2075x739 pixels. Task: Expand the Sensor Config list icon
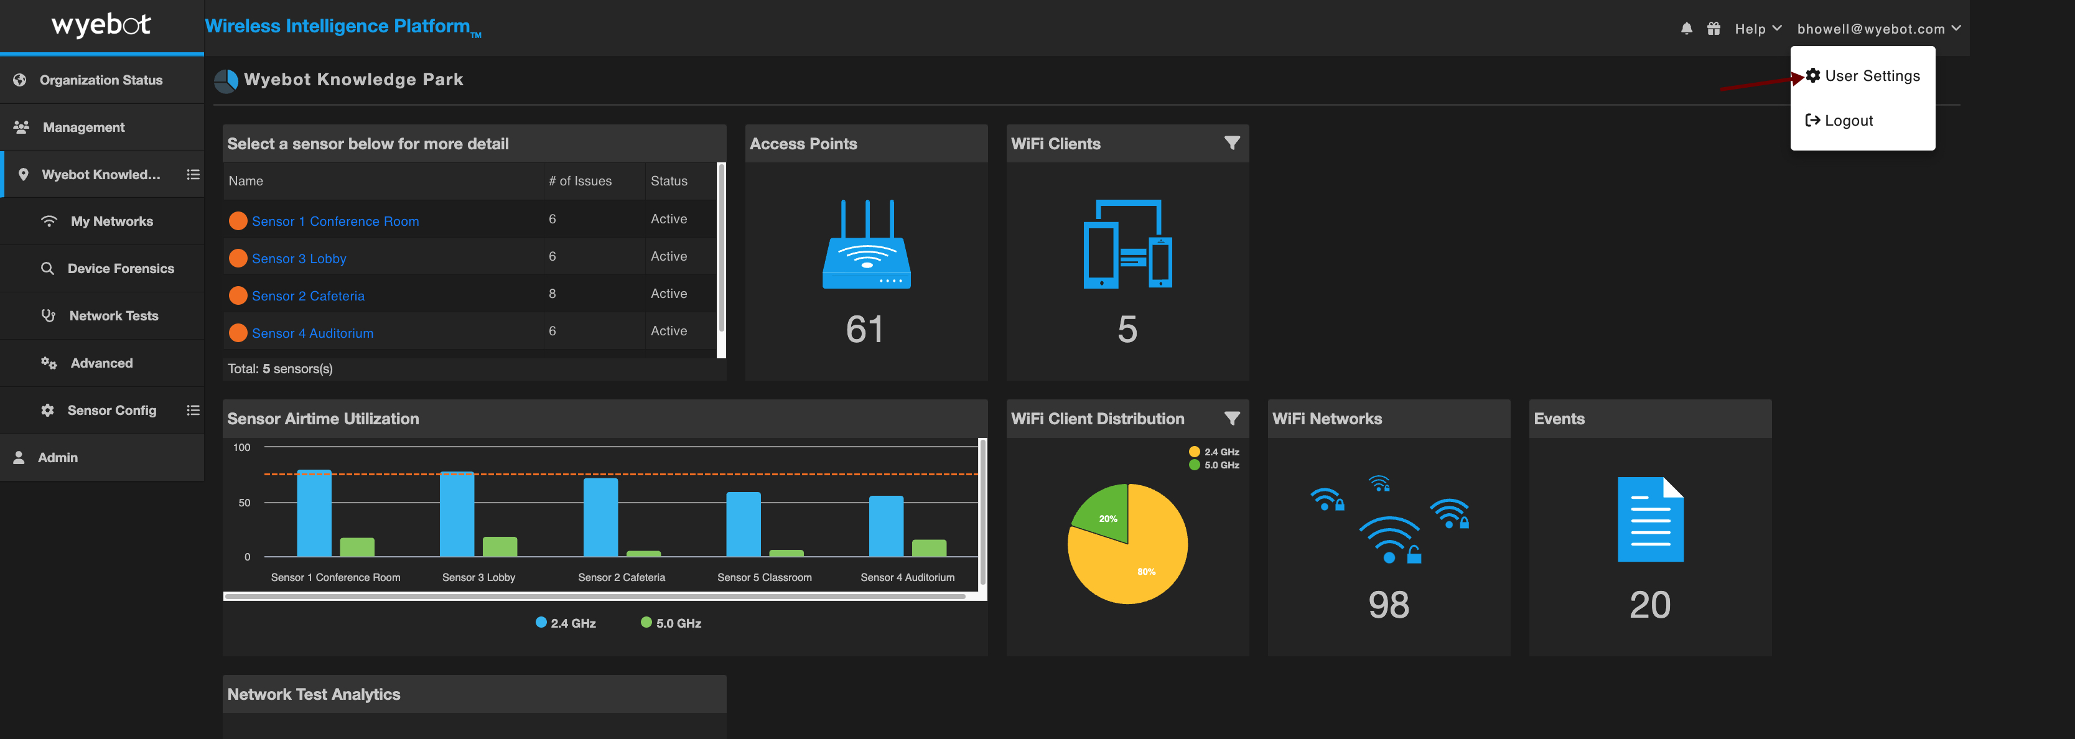click(x=192, y=411)
